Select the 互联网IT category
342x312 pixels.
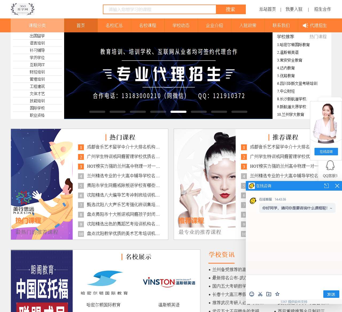(x=37, y=65)
